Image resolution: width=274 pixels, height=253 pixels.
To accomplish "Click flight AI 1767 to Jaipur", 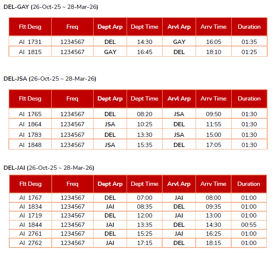I will point(30,198).
